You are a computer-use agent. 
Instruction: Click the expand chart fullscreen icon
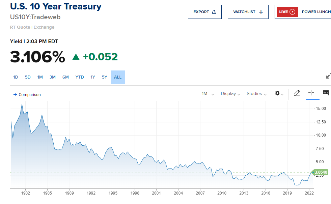(328, 76)
